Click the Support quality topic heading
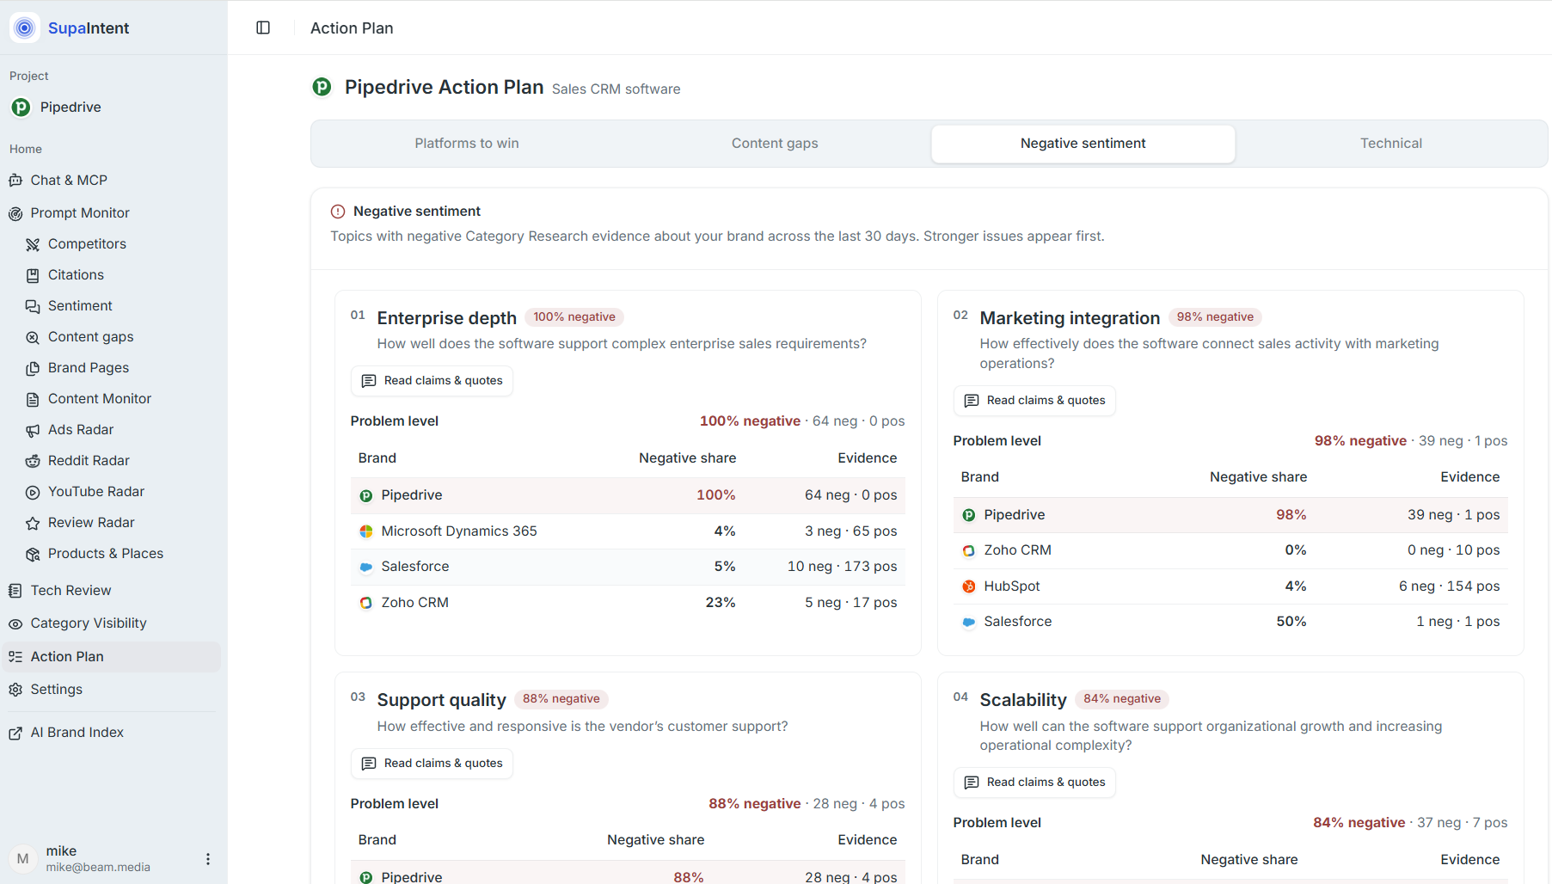The height and width of the screenshot is (884, 1552). (441, 700)
